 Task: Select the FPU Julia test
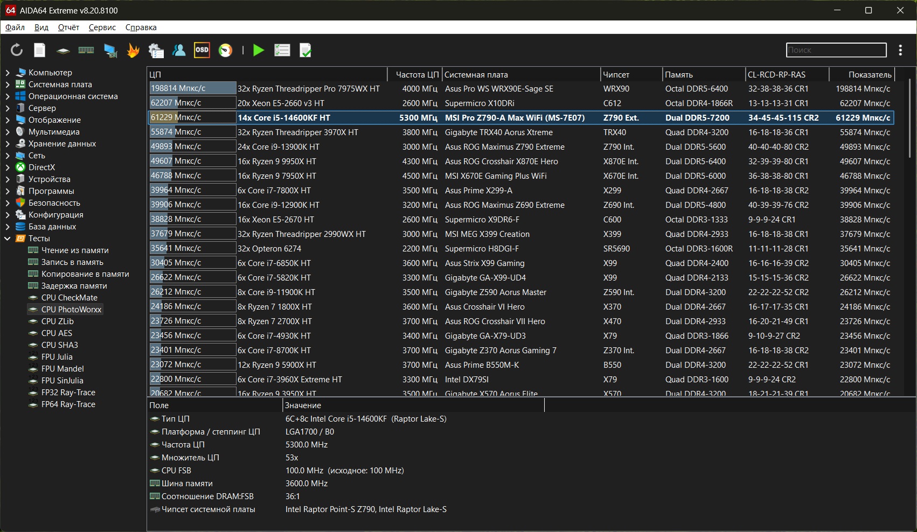[x=57, y=356]
